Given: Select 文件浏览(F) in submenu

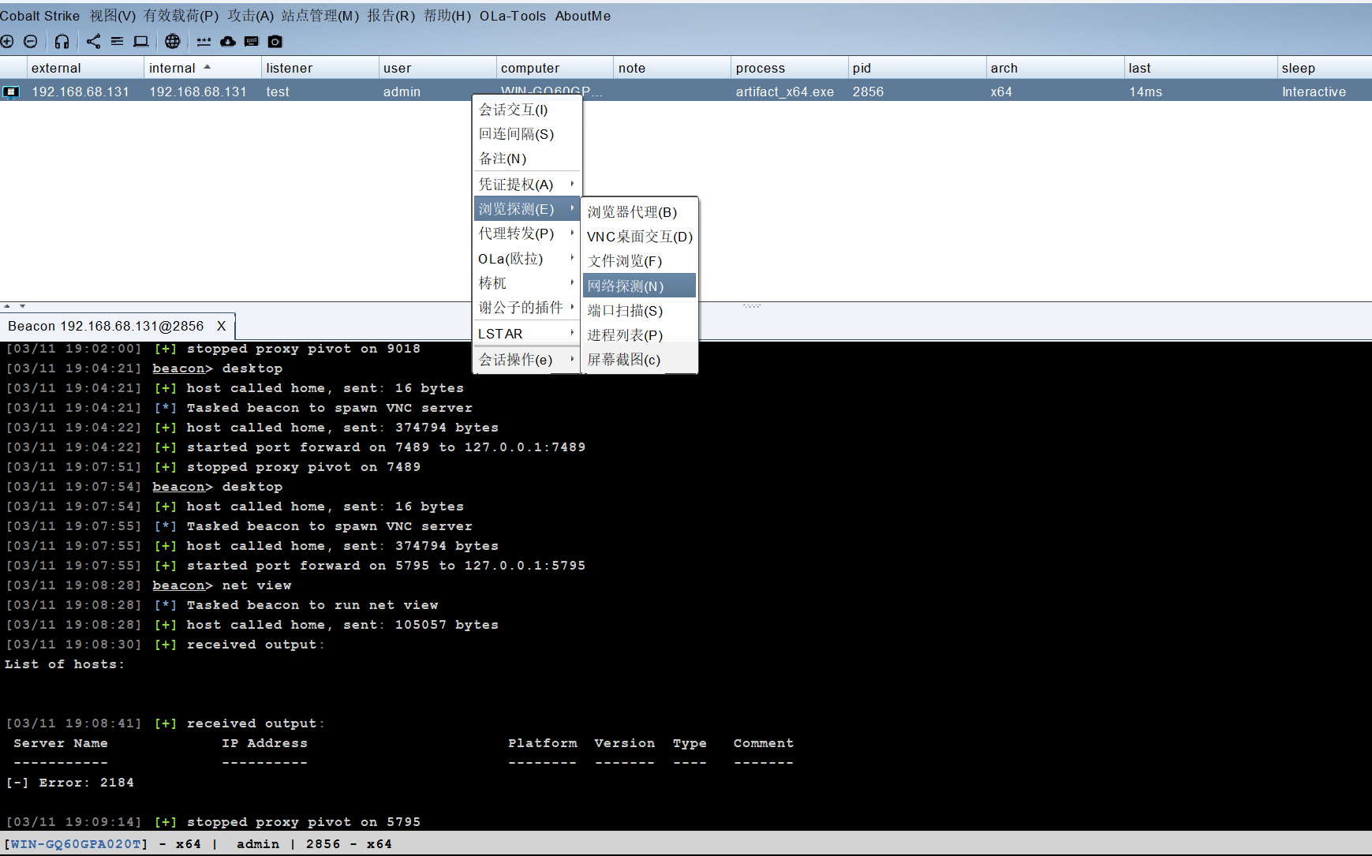Looking at the screenshot, I should click(x=640, y=261).
